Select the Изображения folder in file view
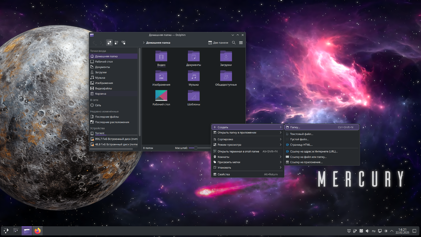Viewport: 421px width, 237px height. click(x=161, y=78)
